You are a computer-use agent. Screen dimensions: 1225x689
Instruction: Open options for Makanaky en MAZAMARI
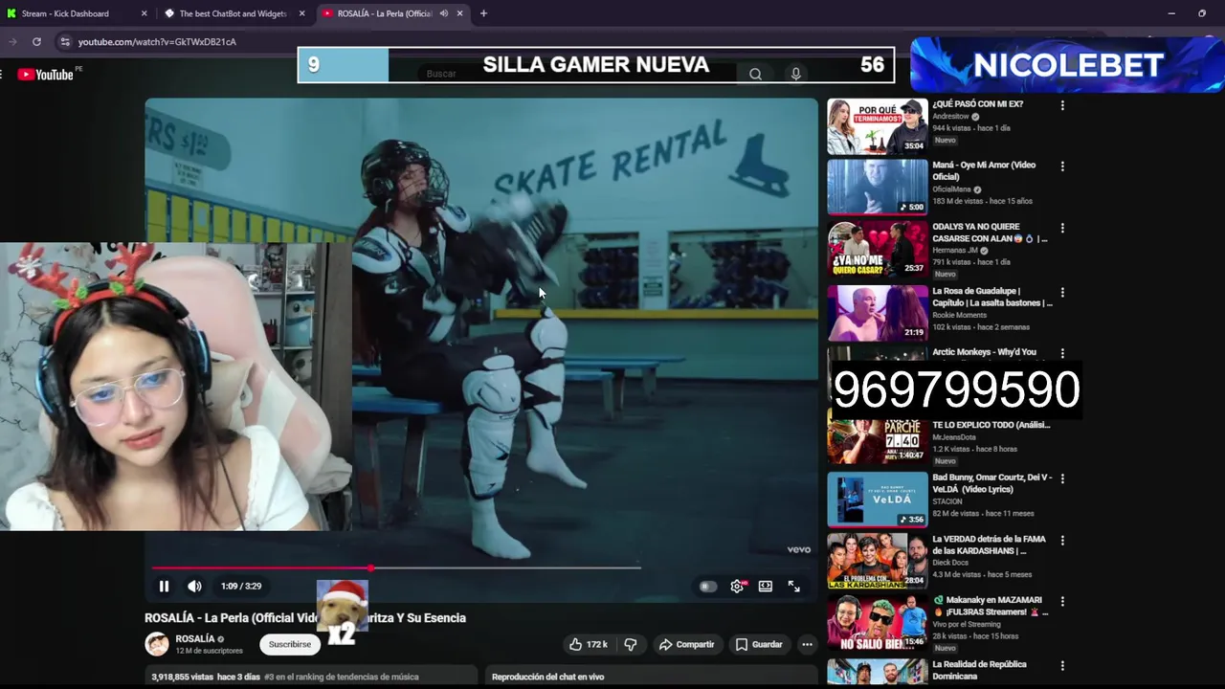click(x=1062, y=602)
